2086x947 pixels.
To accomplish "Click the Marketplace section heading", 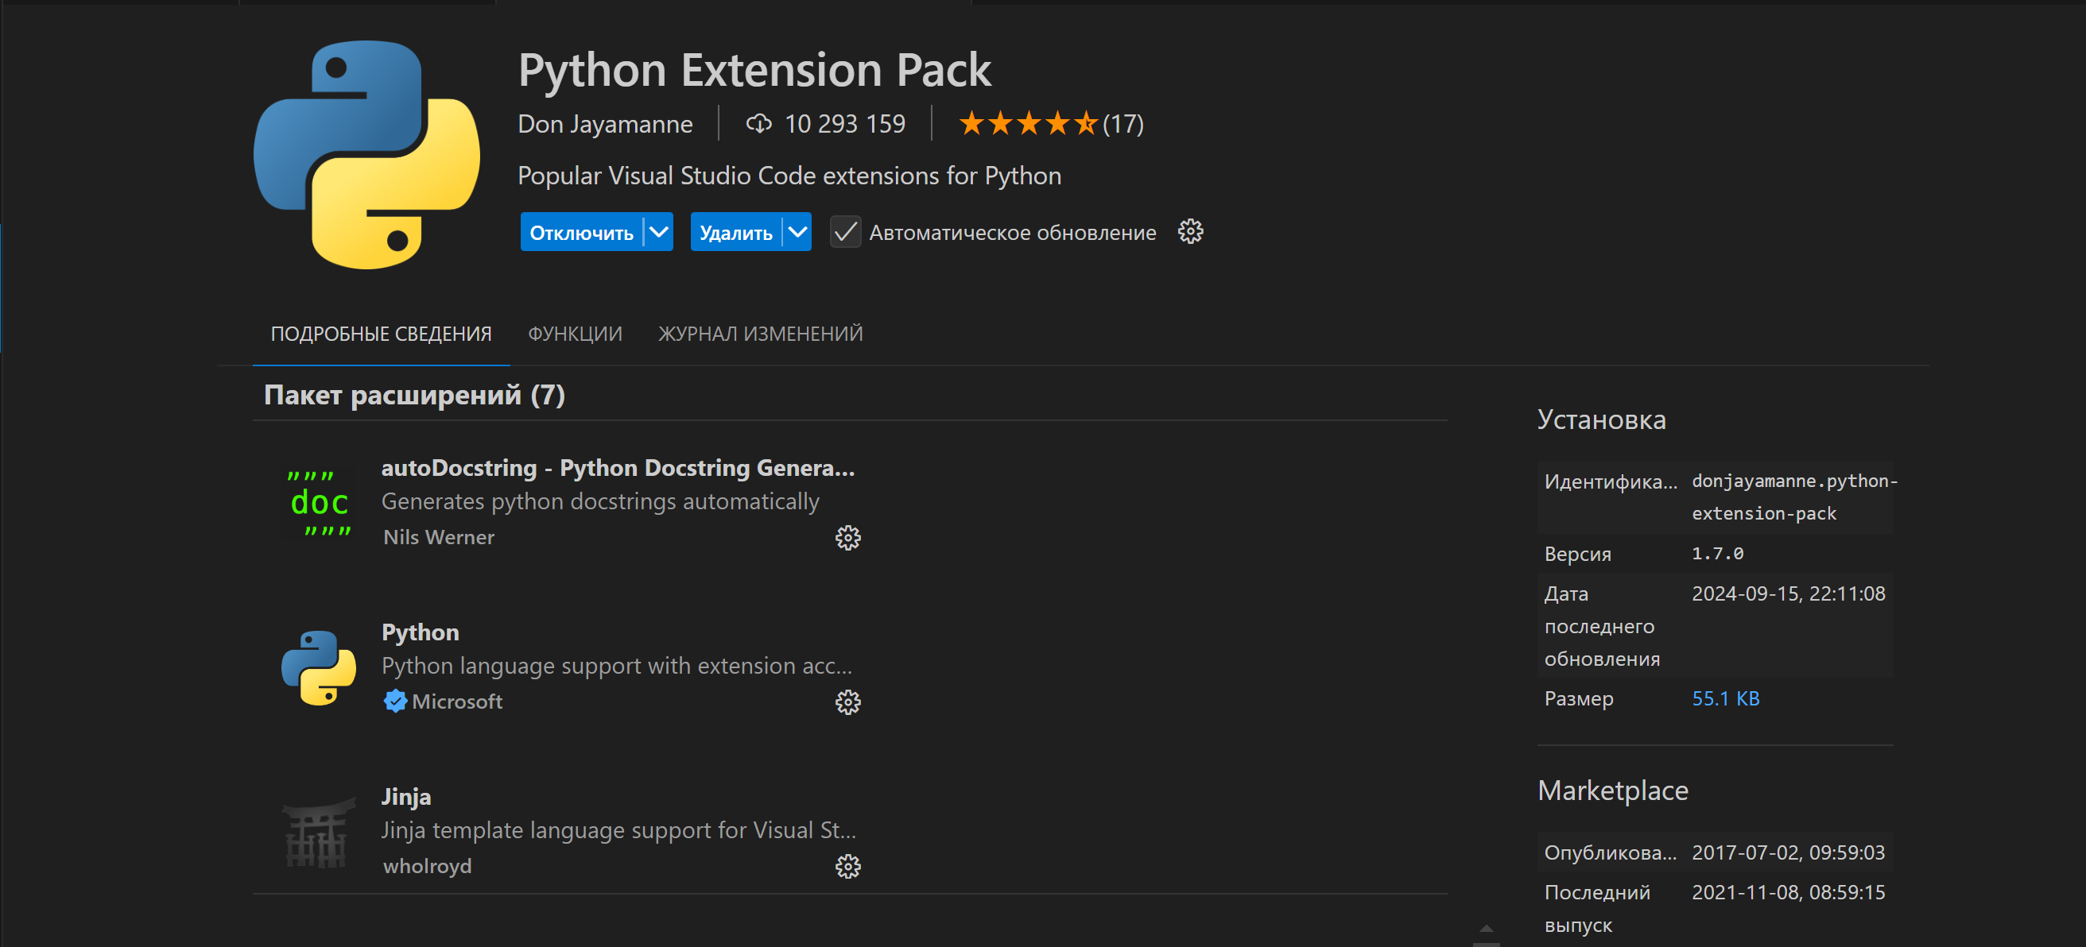I will click(1612, 790).
